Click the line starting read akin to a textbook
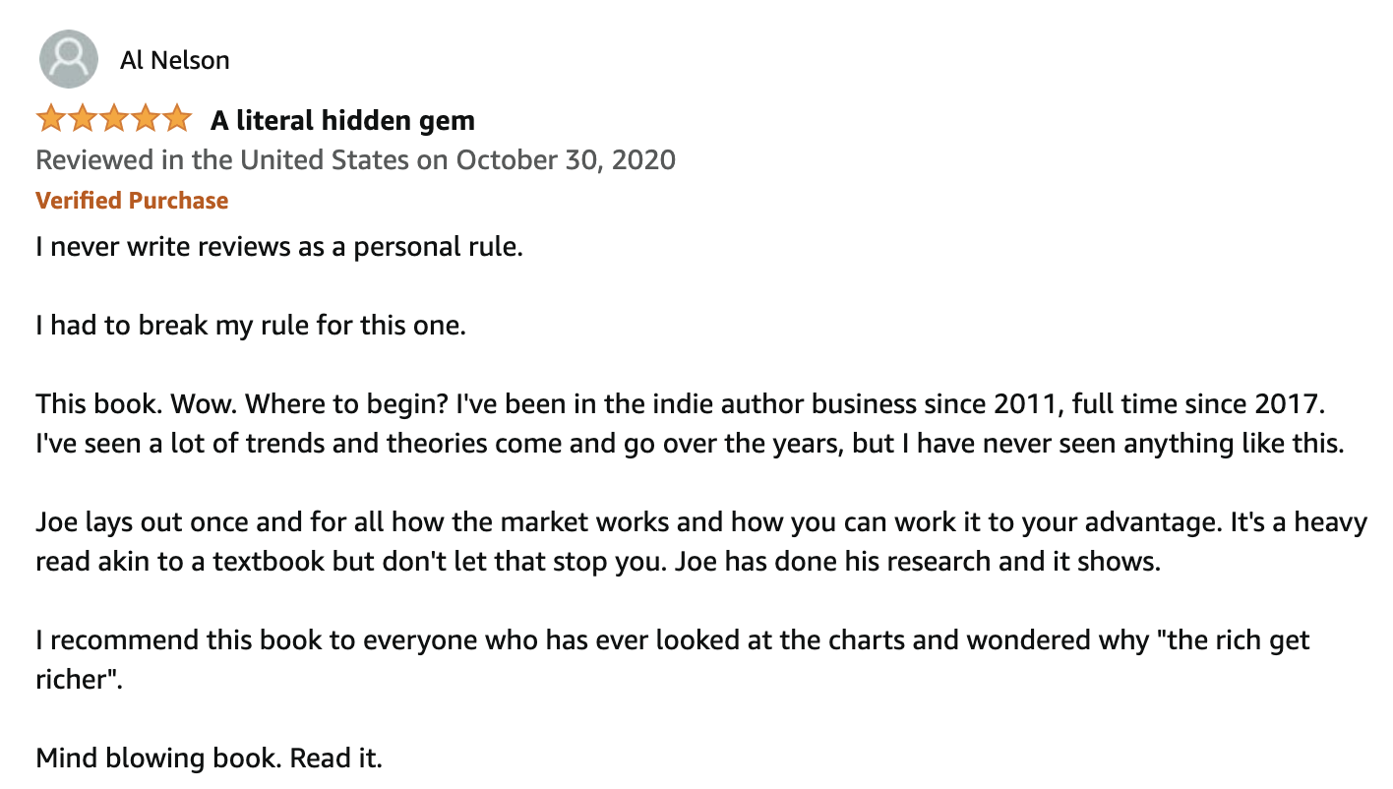Screen dimensions: 1393x789 pyautogui.click(x=597, y=562)
